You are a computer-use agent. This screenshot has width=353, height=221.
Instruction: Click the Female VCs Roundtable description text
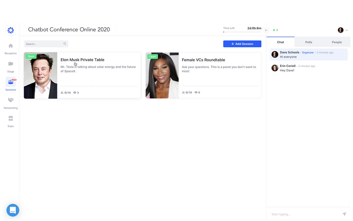219,69
